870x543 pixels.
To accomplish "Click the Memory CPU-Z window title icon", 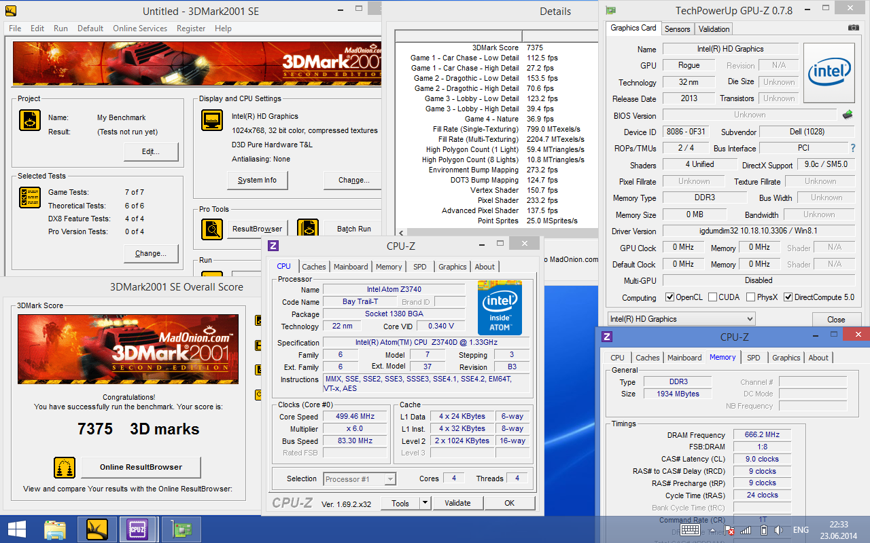I will [x=607, y=337].
